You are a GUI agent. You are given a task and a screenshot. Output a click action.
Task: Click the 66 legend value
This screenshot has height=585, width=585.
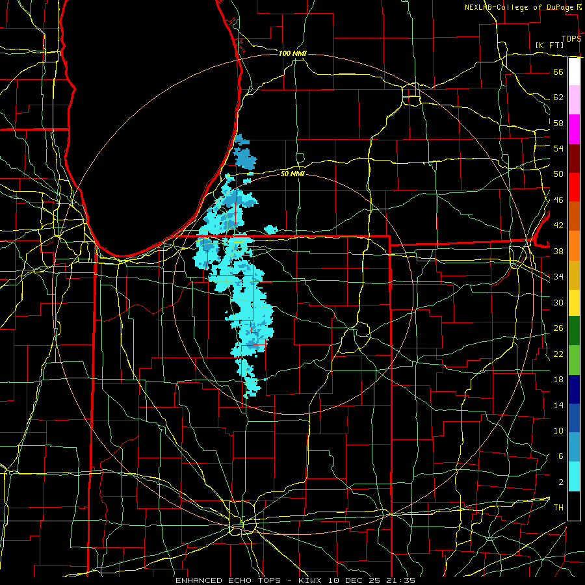point(558,71)
